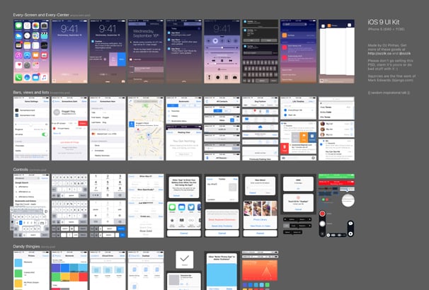Viewport: 429px width, 290px height.
Task: Open Music in the home screen dock
Action: [x=44, y=77]
